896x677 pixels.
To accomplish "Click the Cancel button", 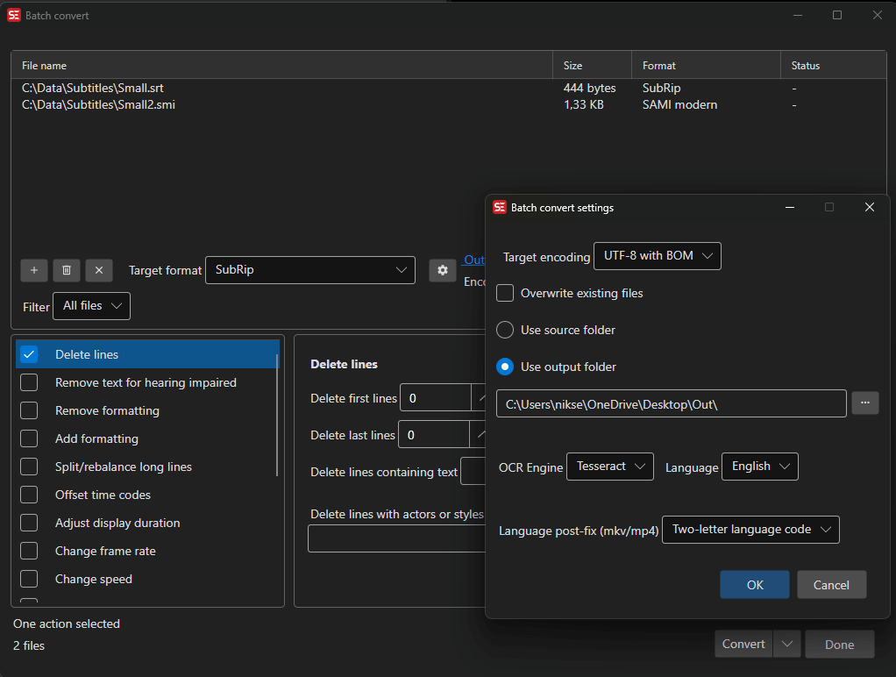I will click(831, 585).
